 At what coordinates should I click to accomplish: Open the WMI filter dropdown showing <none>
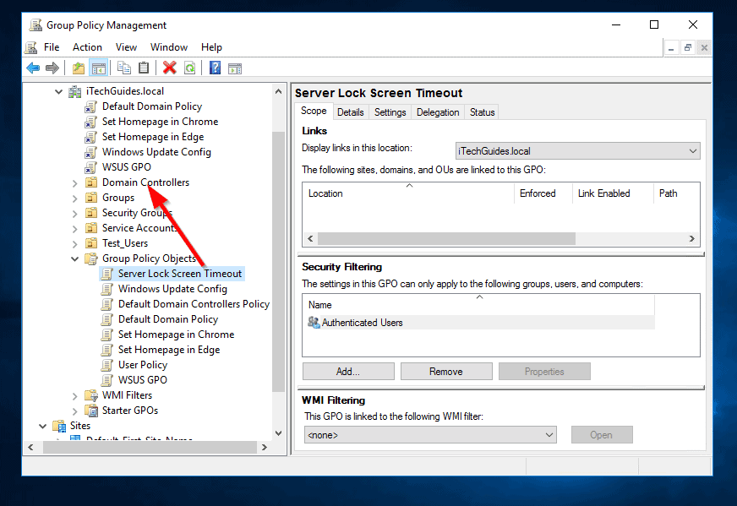(430, 434)
